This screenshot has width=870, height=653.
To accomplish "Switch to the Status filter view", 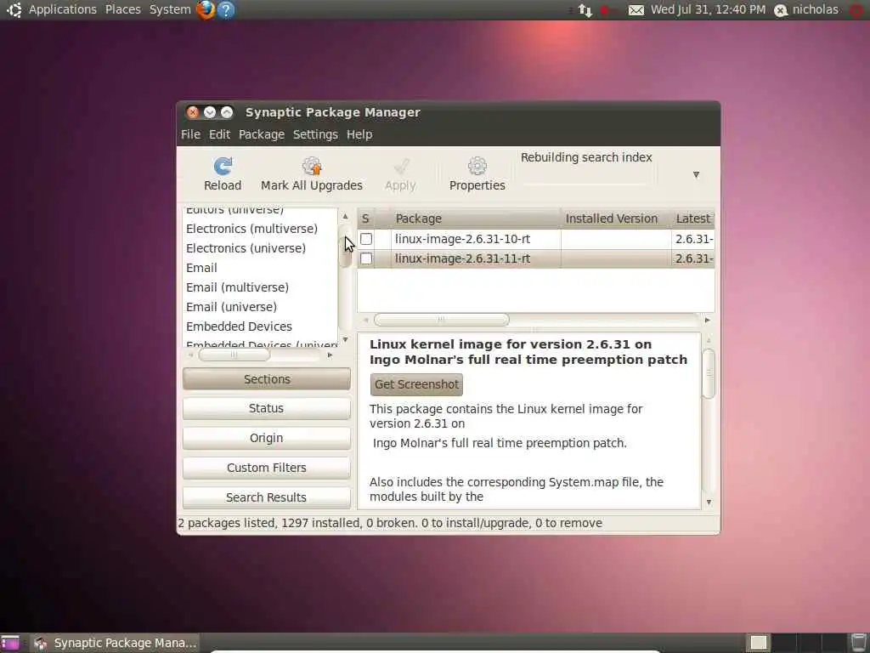I will (266, 408).
